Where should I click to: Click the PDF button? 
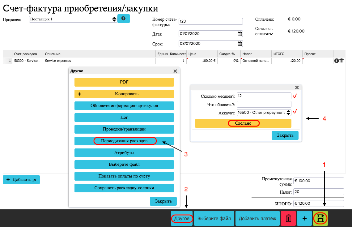point(124,82)
